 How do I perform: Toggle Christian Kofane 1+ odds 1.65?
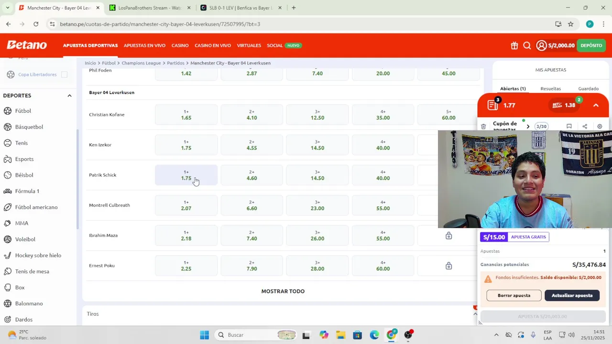186,115
